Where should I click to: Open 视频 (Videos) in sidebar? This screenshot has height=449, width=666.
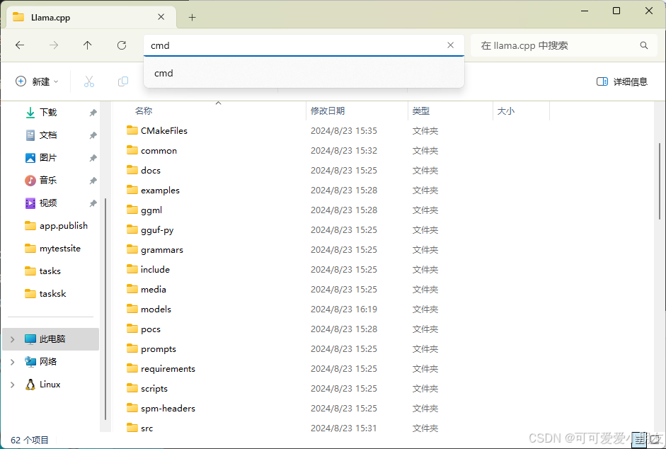click(x=47, y=203)
